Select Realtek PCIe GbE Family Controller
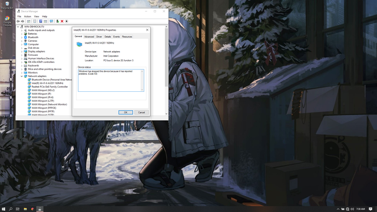The height and width of the screenshot is (212, 377). coord(49,87)
